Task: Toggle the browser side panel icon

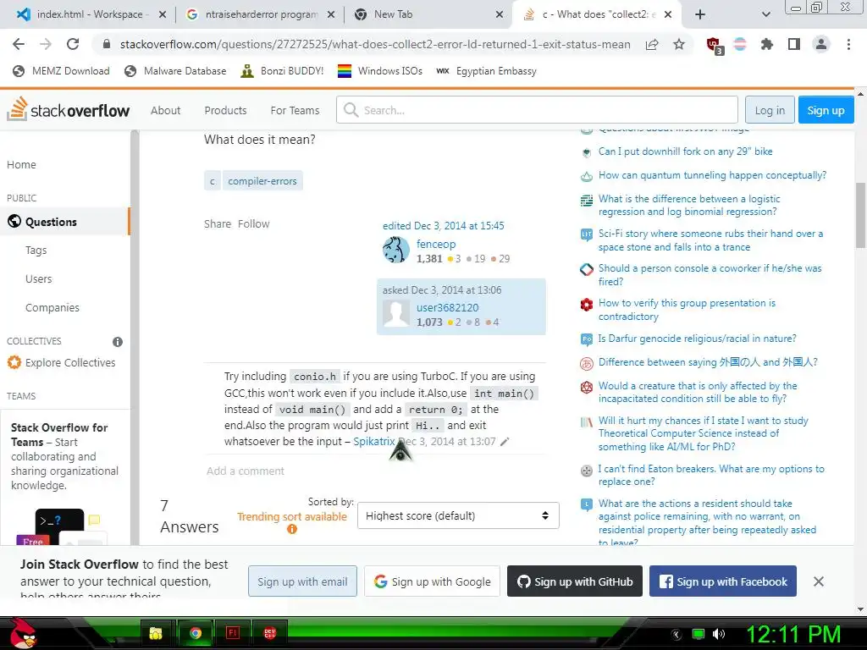Action: (x=794, y=44)
